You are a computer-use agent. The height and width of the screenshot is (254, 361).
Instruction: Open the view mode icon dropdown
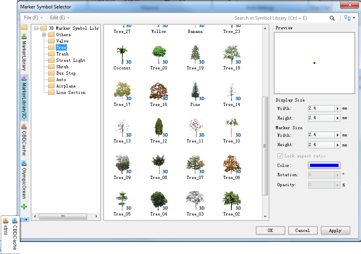pyautogui.click(x=349, y=18)
